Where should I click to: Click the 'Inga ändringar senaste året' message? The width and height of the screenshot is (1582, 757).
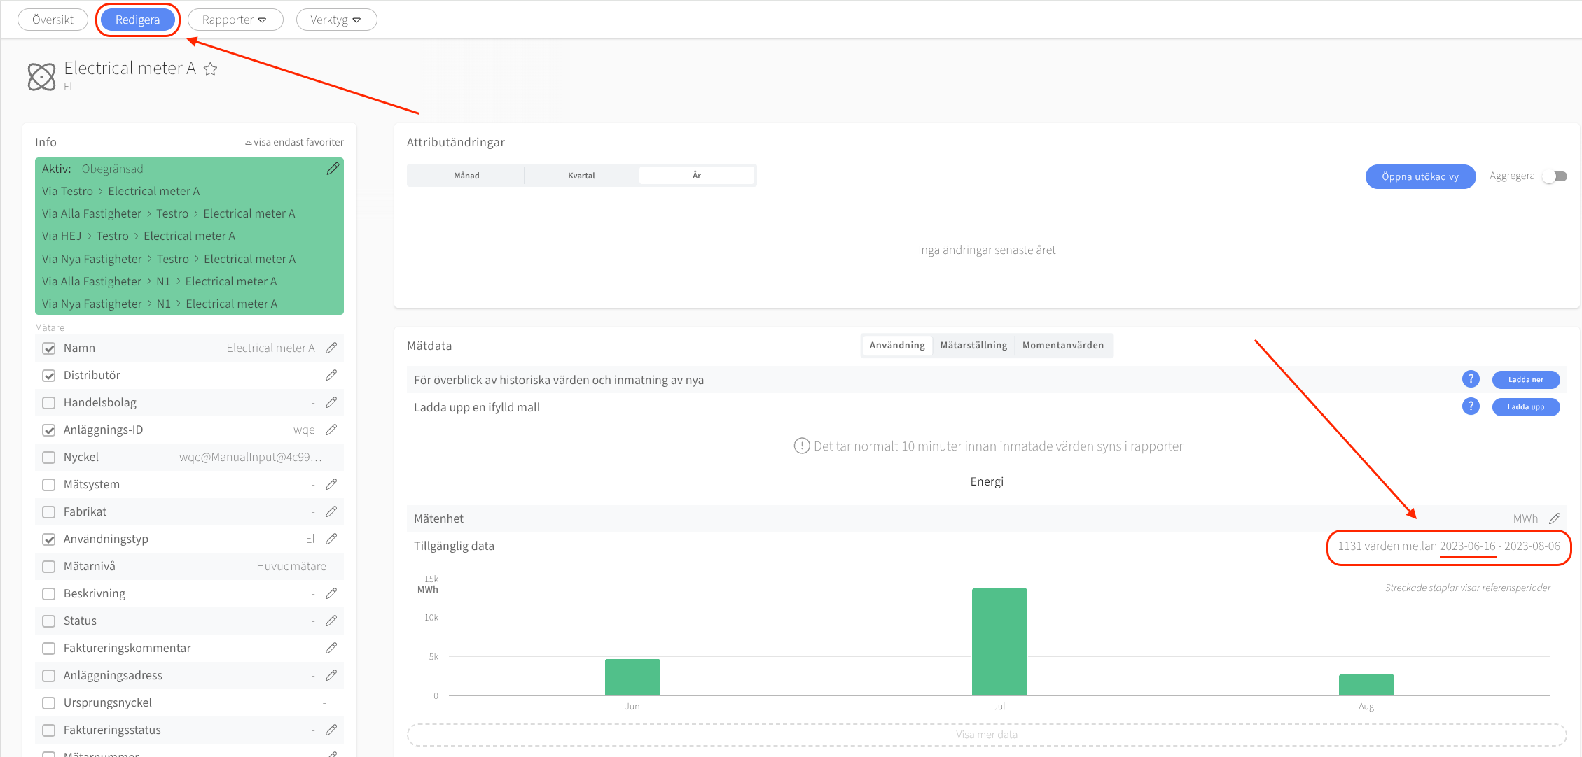[x=987, y=250]
